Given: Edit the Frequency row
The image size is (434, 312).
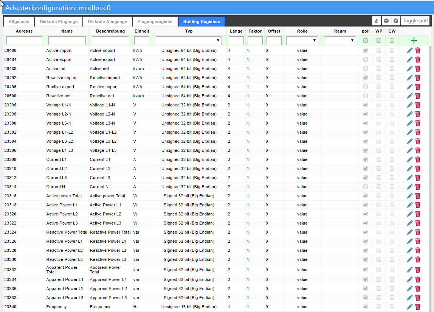Looking at the screenshot, I should point(410,307).
